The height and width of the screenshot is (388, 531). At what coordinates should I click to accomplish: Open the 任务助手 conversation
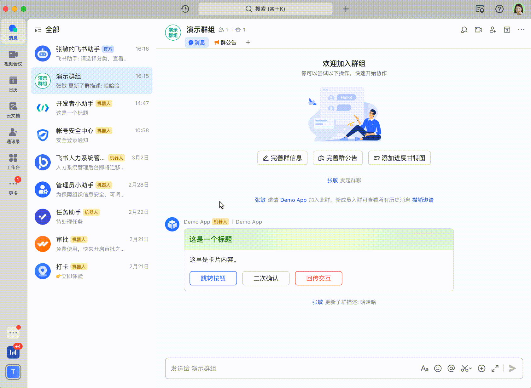click(91, 217)
